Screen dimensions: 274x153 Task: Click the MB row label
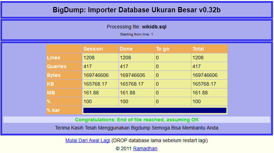pos(64,93)
